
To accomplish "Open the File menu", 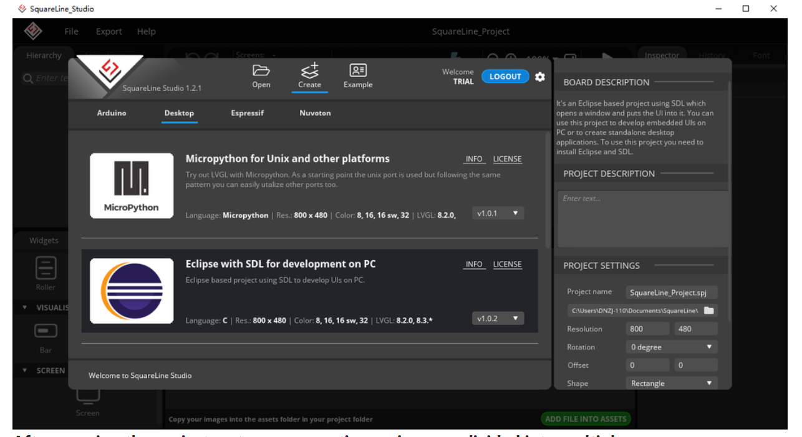I will (x=71, y=31).
